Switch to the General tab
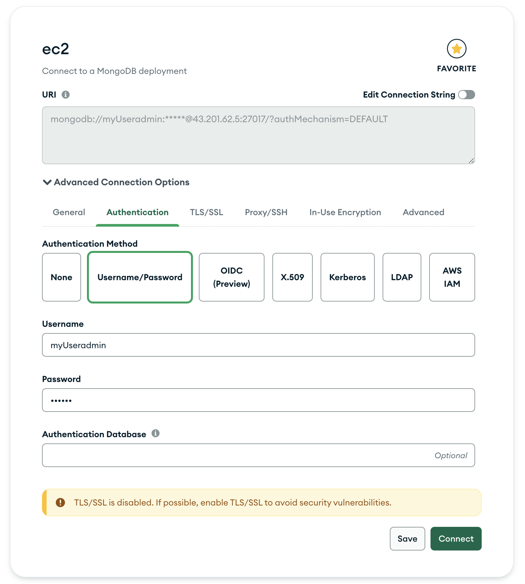This screenshot has width=525, height=584. pos(69,212)
